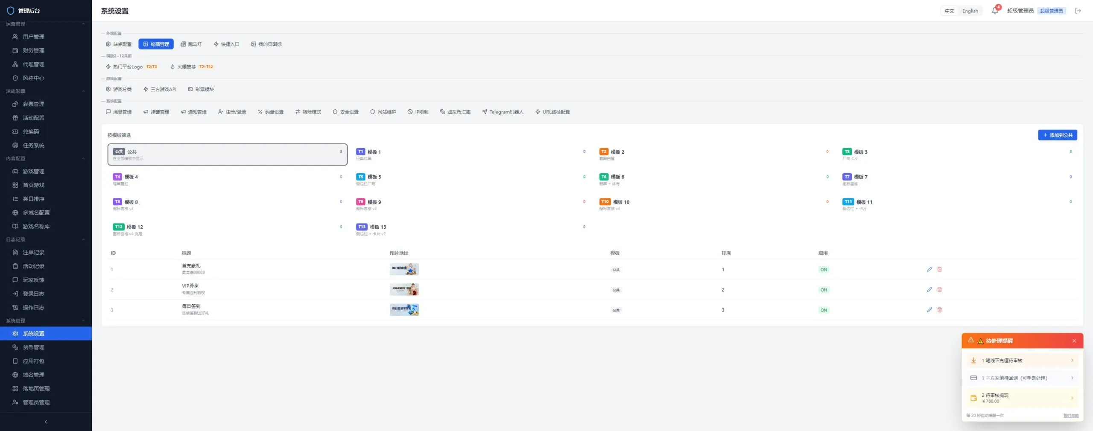Switch to the 跑马灯 tab
The width and height of the screenshot is (1093, 431).
tap(191, 44)
